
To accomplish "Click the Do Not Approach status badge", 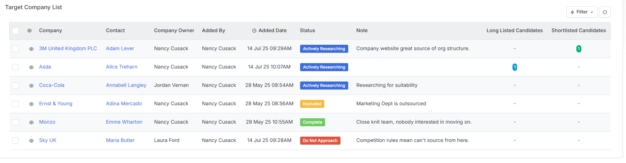I will (320, 141).
